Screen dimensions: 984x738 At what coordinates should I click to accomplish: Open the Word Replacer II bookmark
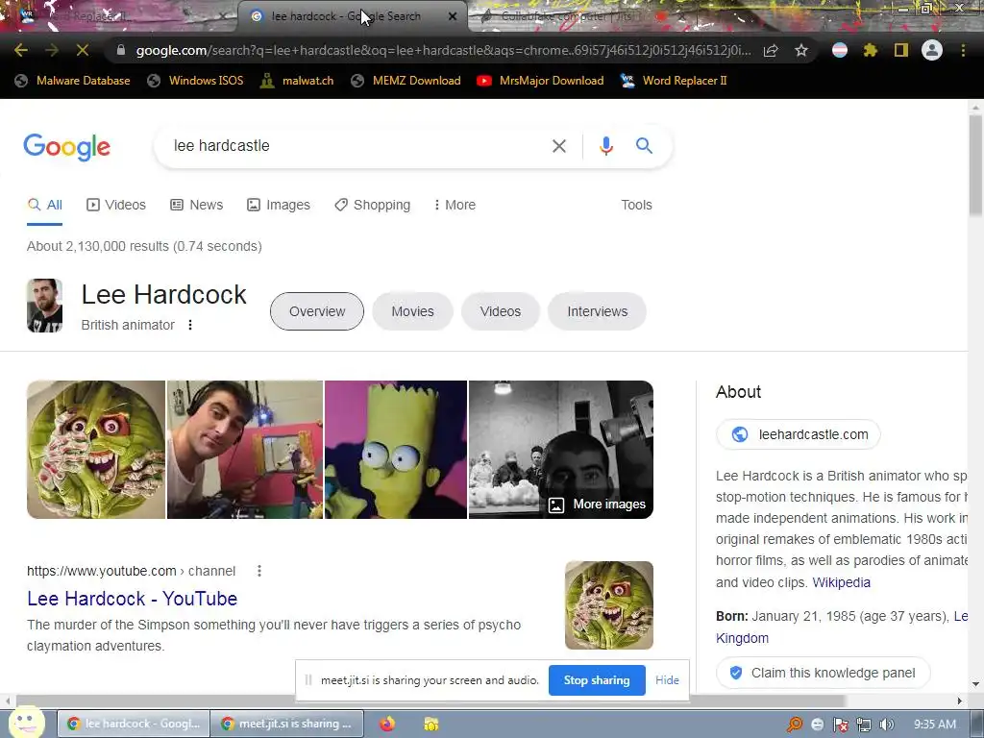coord(674,81)
